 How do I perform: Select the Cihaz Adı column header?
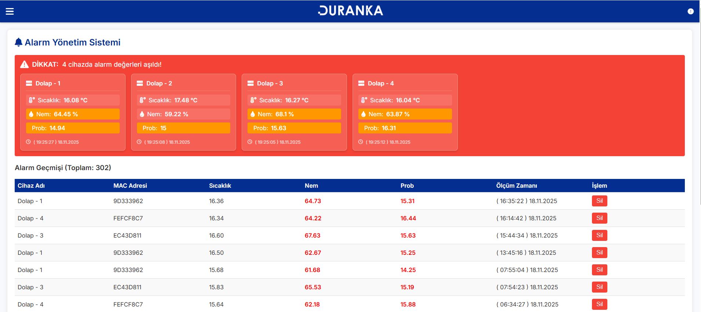point(31,186)
